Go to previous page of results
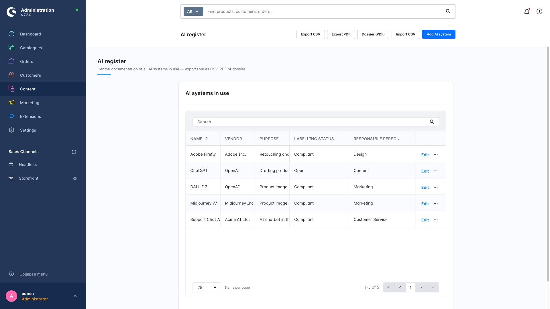Screen dimensions: 550x309 coord(400,288)
